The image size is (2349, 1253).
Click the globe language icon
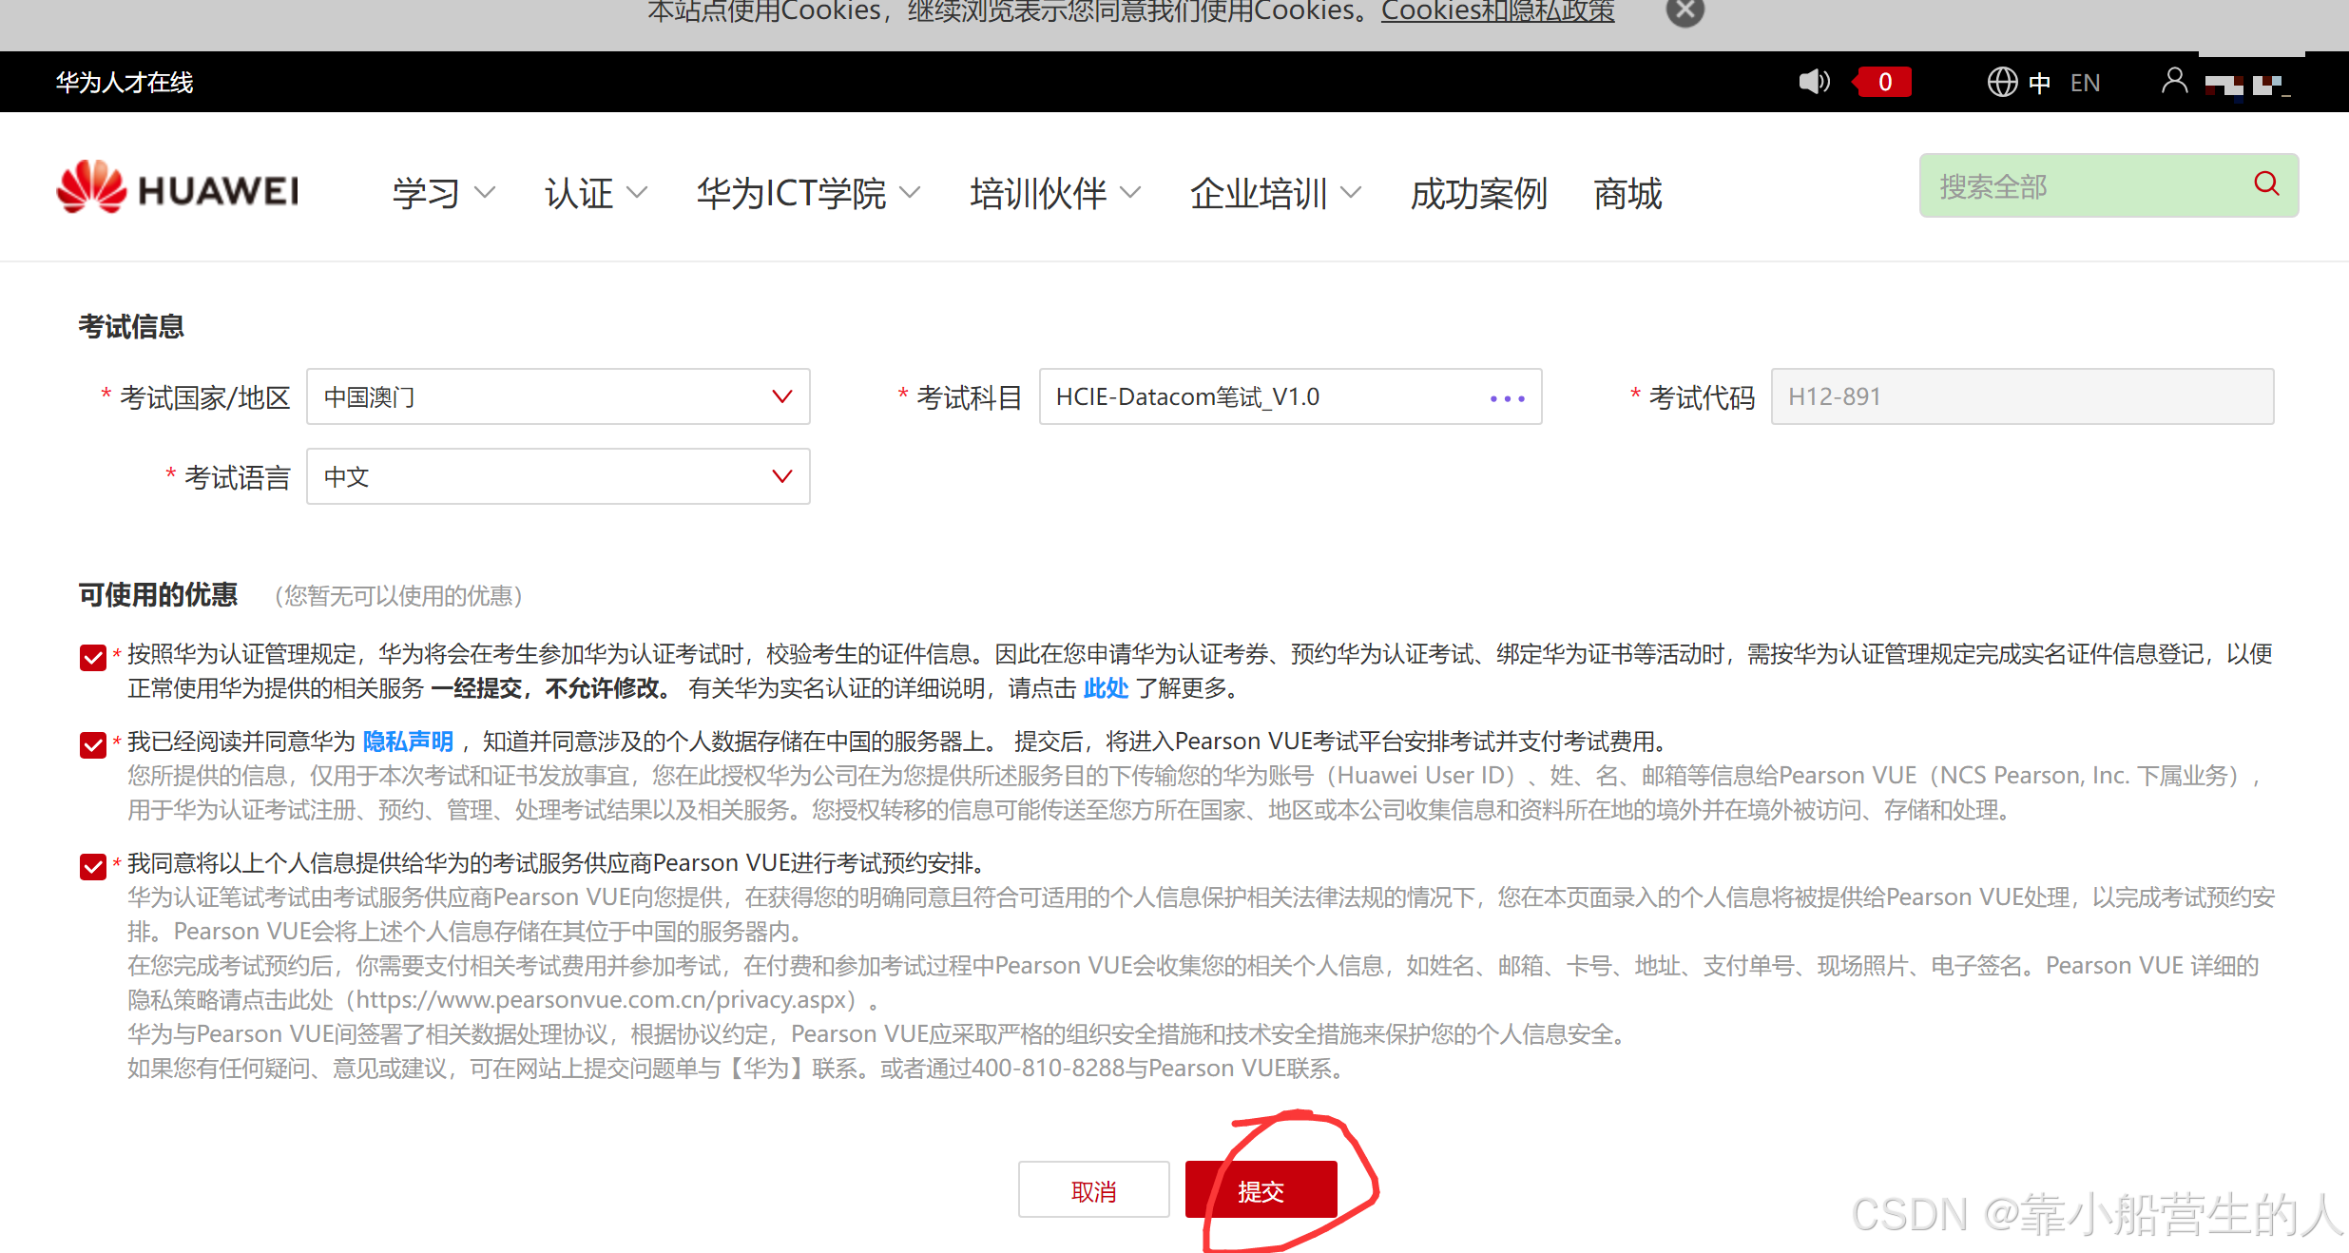tap(2002, 83)
